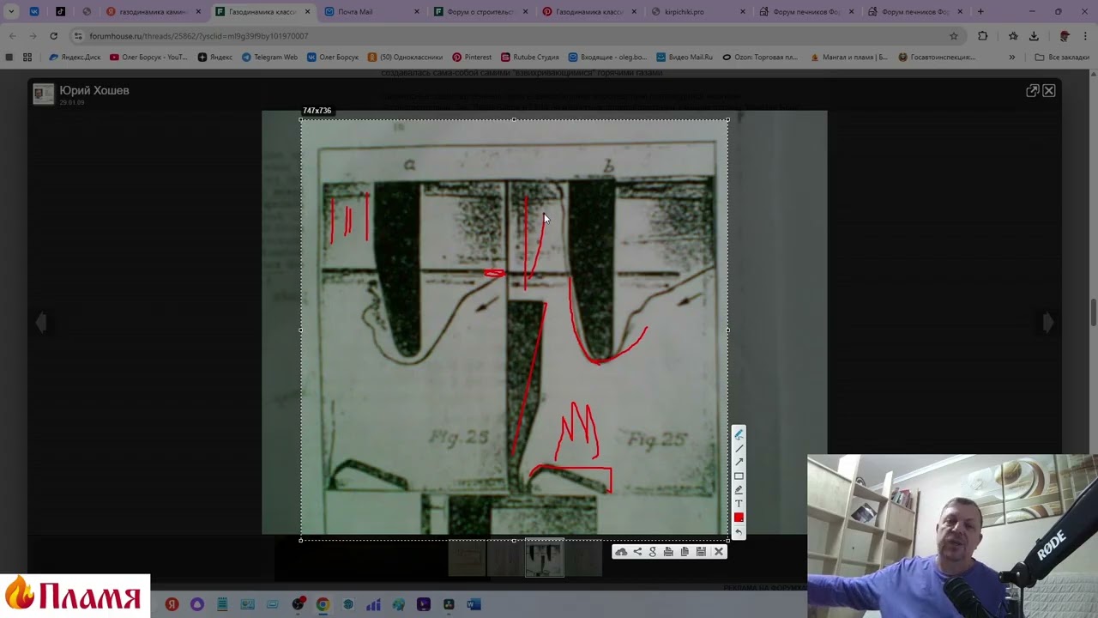Expand the hidden bookmarks chevron
Viewport: 1098px width, 618px height.
1012,58
